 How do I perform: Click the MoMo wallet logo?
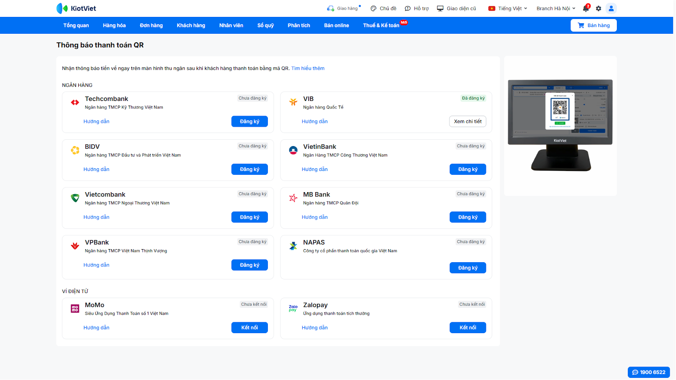pyautogui.click(x=75, y=309)
